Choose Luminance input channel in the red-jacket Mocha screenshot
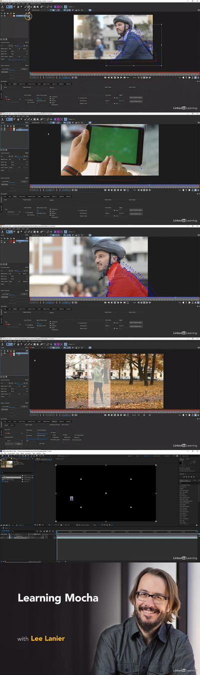Image resolution: width=200 pixels, height=675 pixels. coord(28,324)
